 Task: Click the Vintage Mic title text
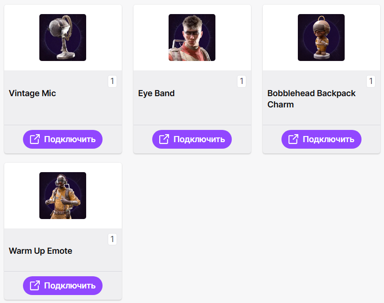(x=32, y=93)
